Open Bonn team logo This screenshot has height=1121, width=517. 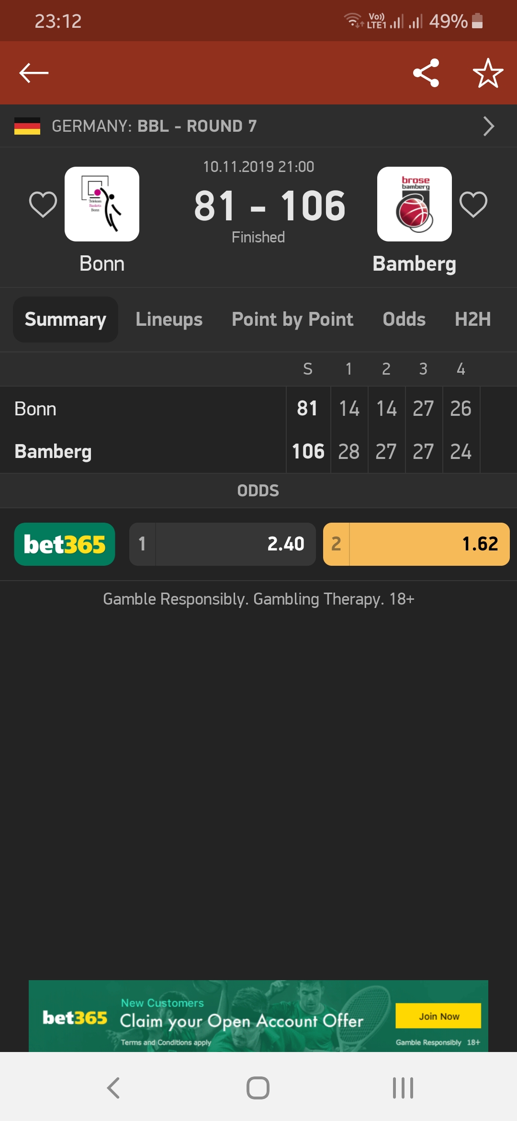pos(102,204)
